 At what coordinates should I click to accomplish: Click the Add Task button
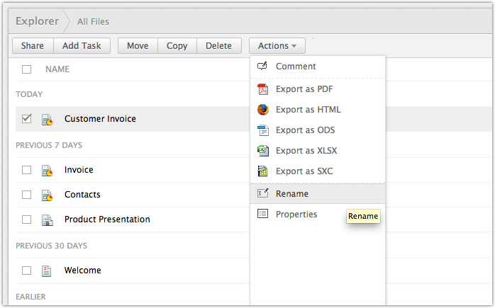coord(82,46)
